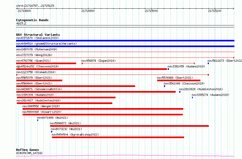Select the red nsv3390304 variant bar
This screenshot has width=242, height=159.
click(66, 98)
